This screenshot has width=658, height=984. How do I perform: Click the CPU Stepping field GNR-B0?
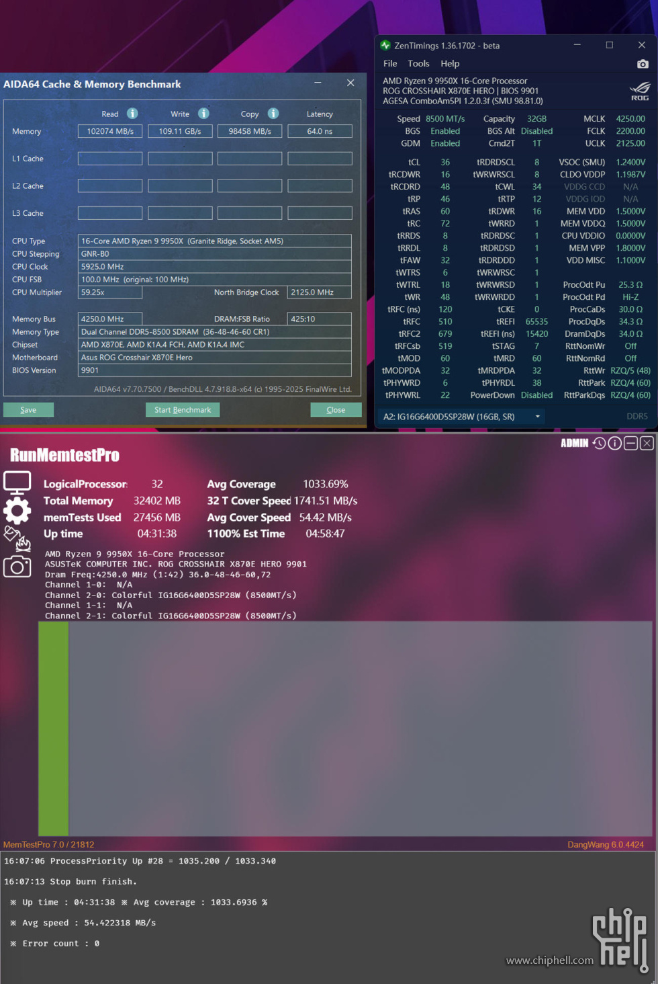pos(215,253)
